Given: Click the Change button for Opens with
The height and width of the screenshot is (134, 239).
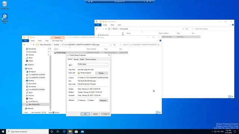Looking at the screenshot, I should point(102,73).
